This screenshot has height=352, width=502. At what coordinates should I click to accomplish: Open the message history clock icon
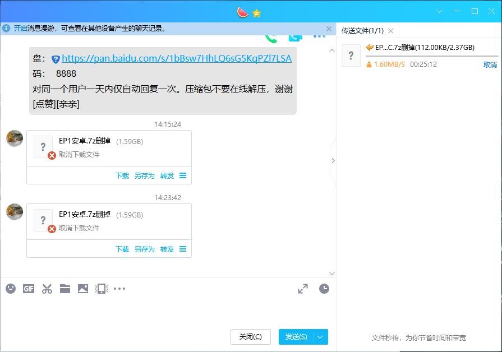(x=324, y=289)
